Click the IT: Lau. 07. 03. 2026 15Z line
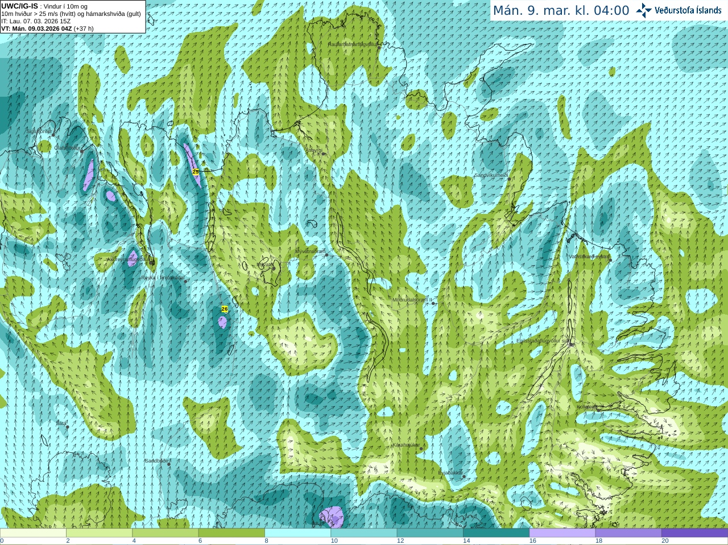The image size is (728, 545). point(36,21)
